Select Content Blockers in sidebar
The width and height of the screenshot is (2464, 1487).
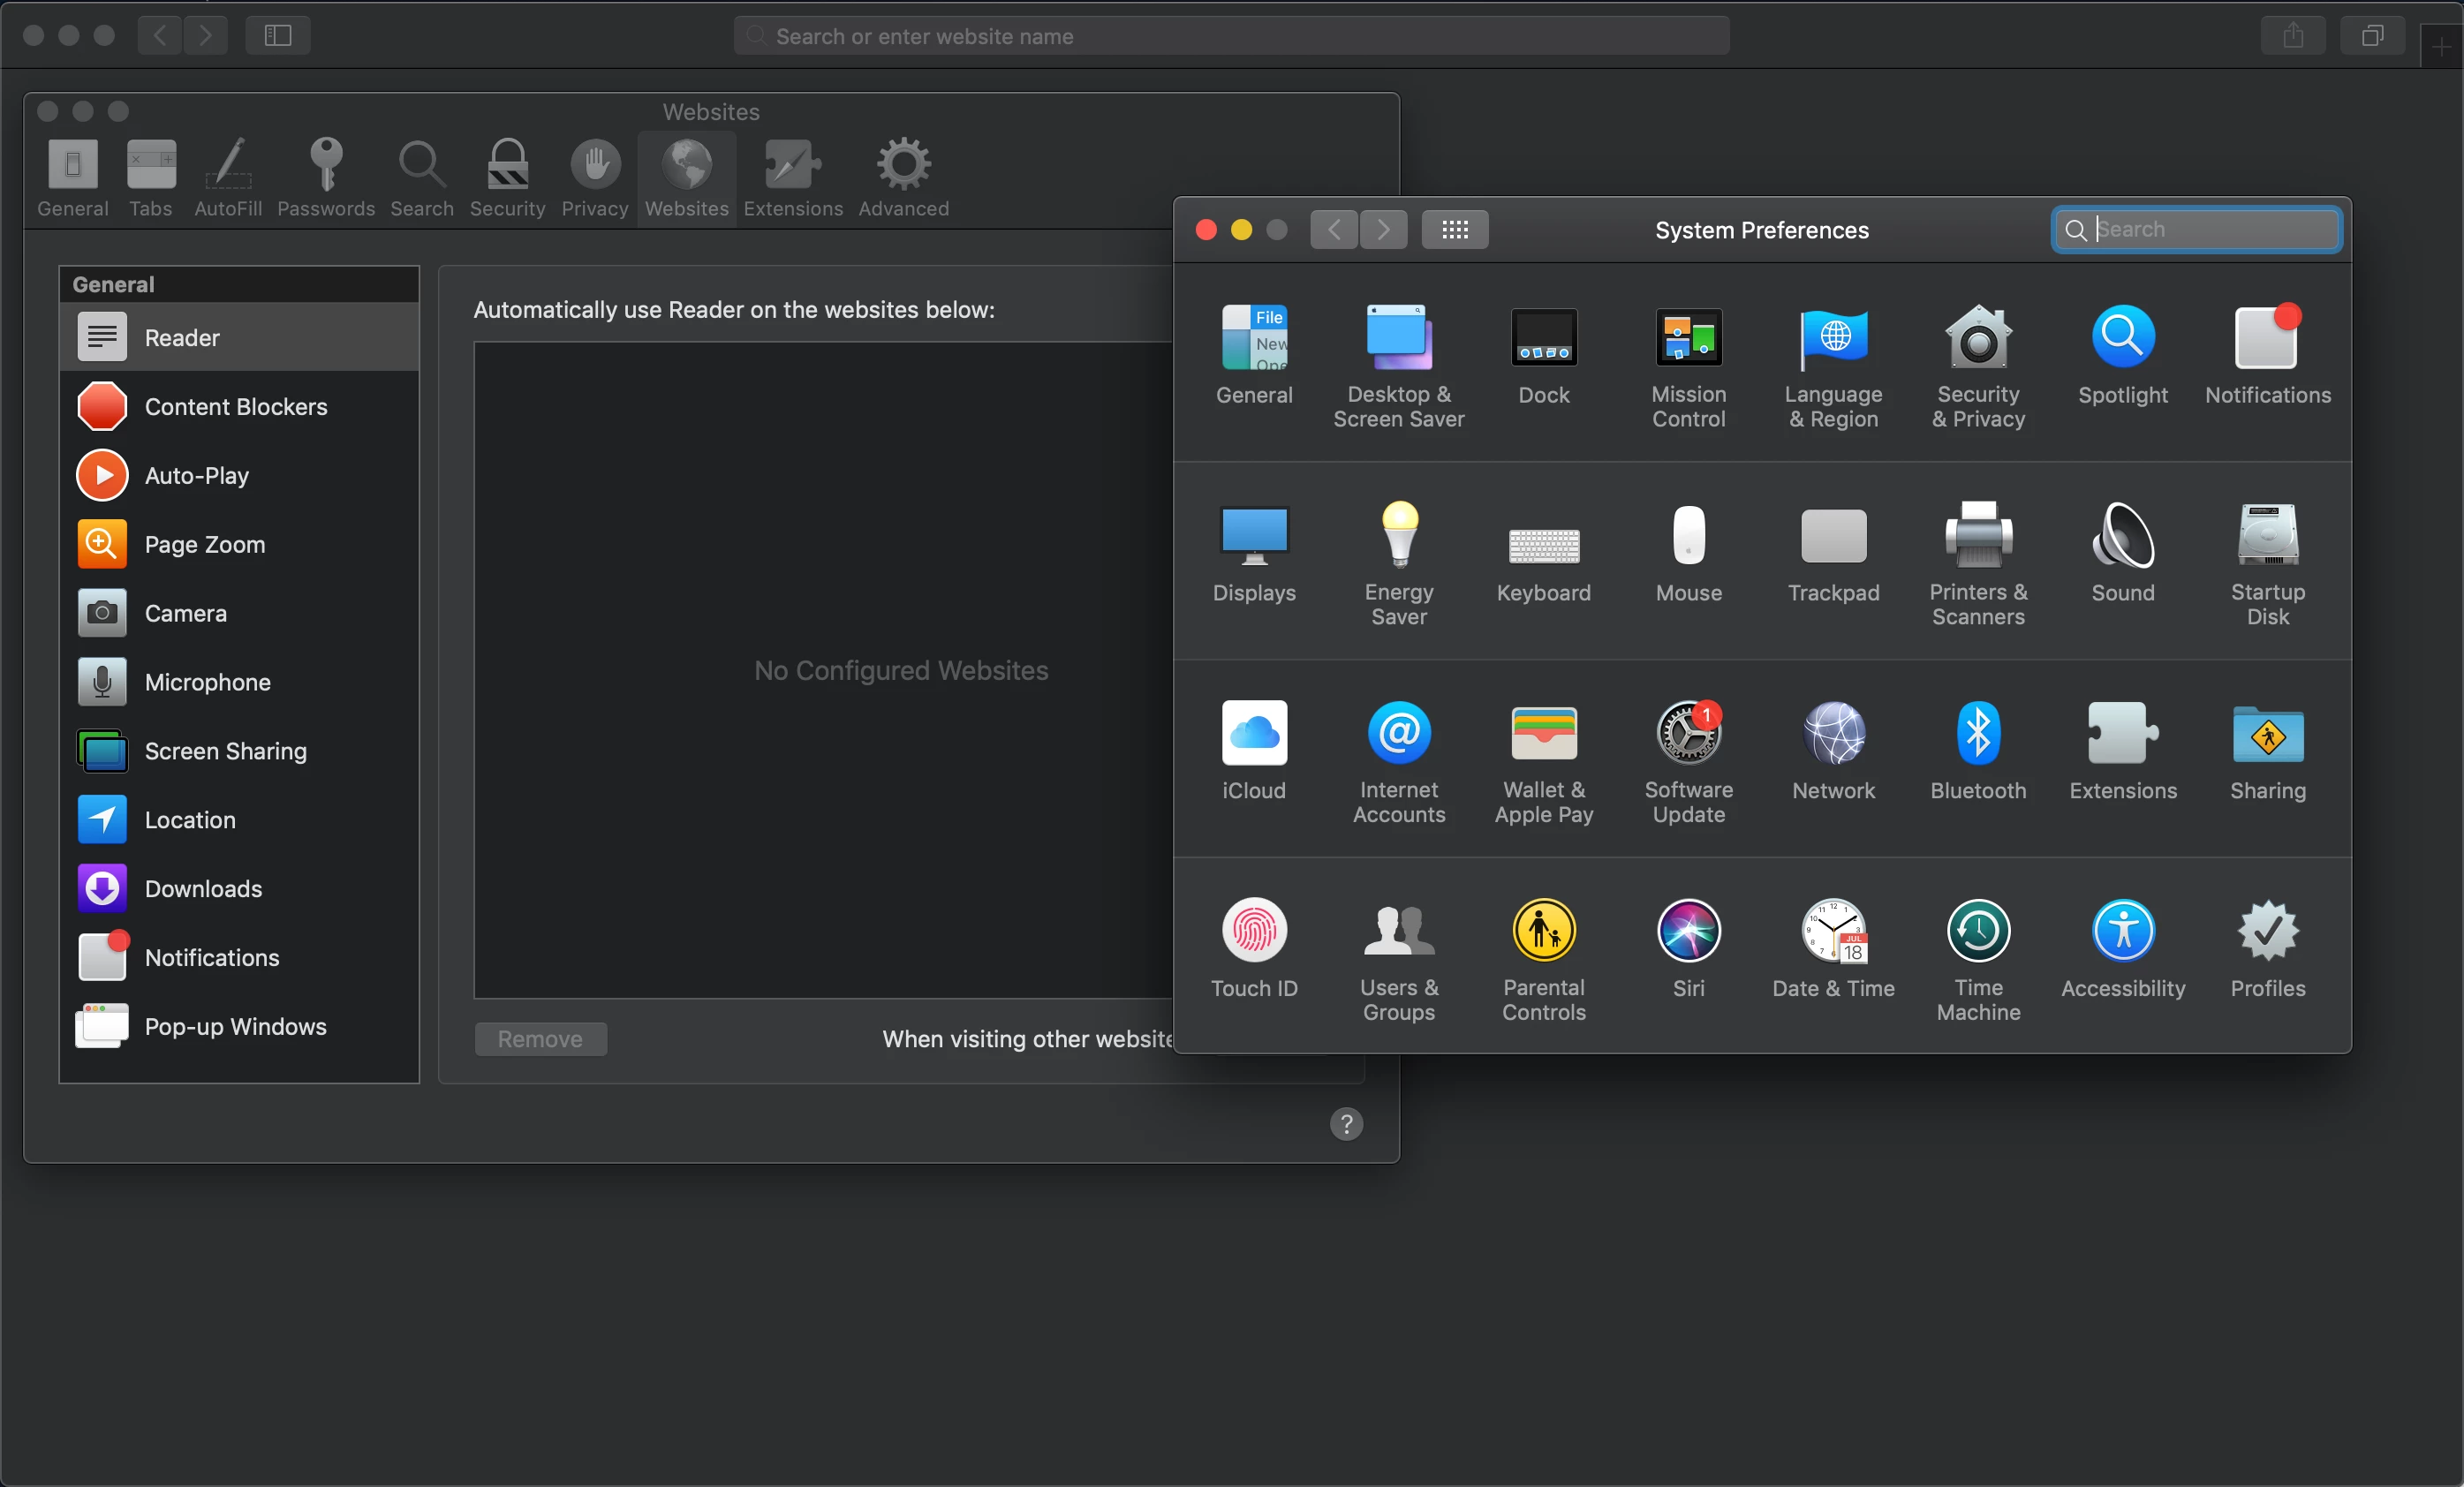tap(236, 407)
